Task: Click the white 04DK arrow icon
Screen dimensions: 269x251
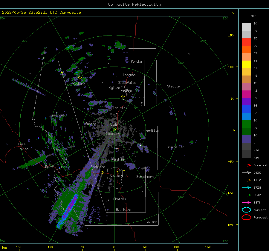Action: pos(246,173)
